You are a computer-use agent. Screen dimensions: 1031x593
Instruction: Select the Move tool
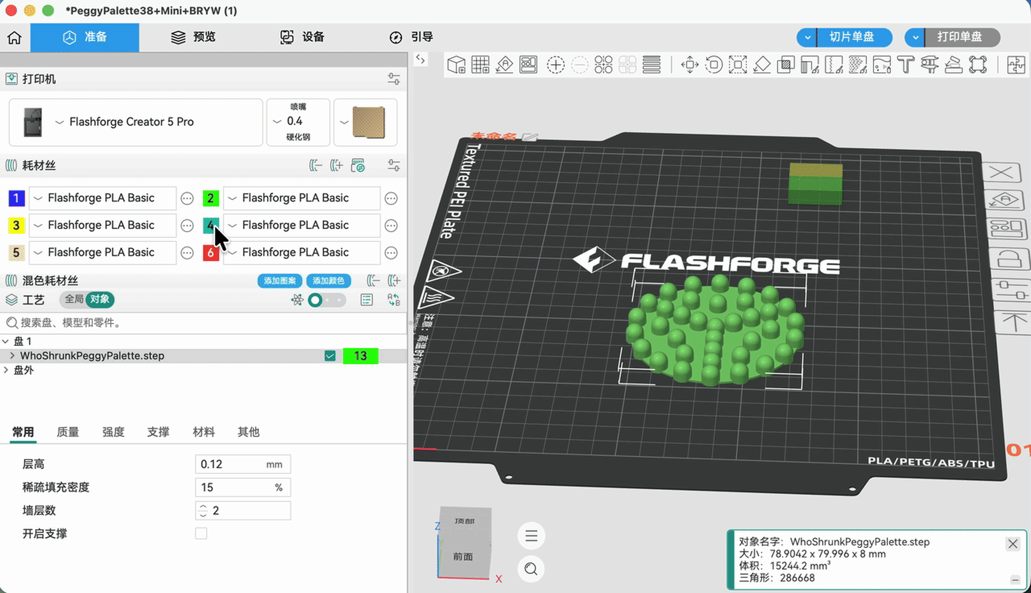[x=689, y=65]
